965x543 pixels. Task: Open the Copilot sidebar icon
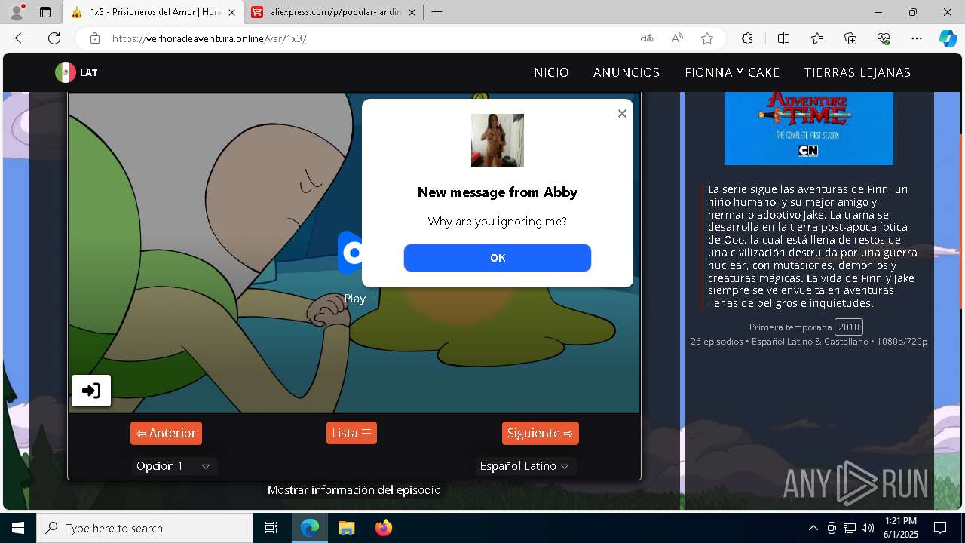click(x=948, y=38)
